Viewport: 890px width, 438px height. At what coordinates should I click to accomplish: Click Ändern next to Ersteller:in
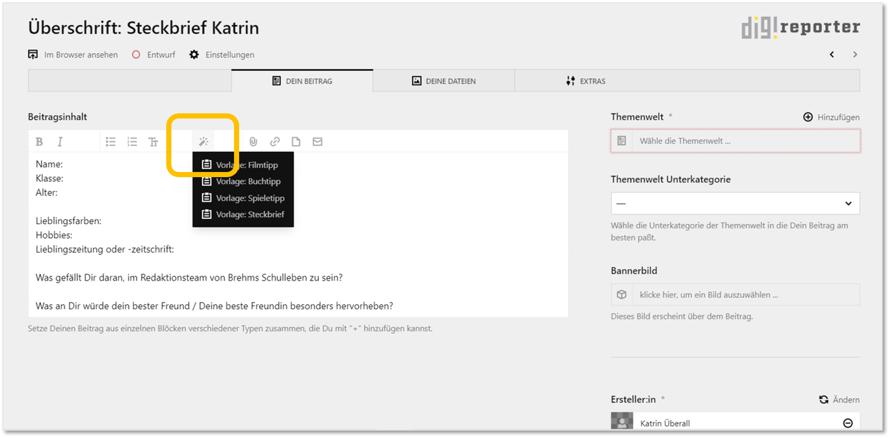point(839,400)
